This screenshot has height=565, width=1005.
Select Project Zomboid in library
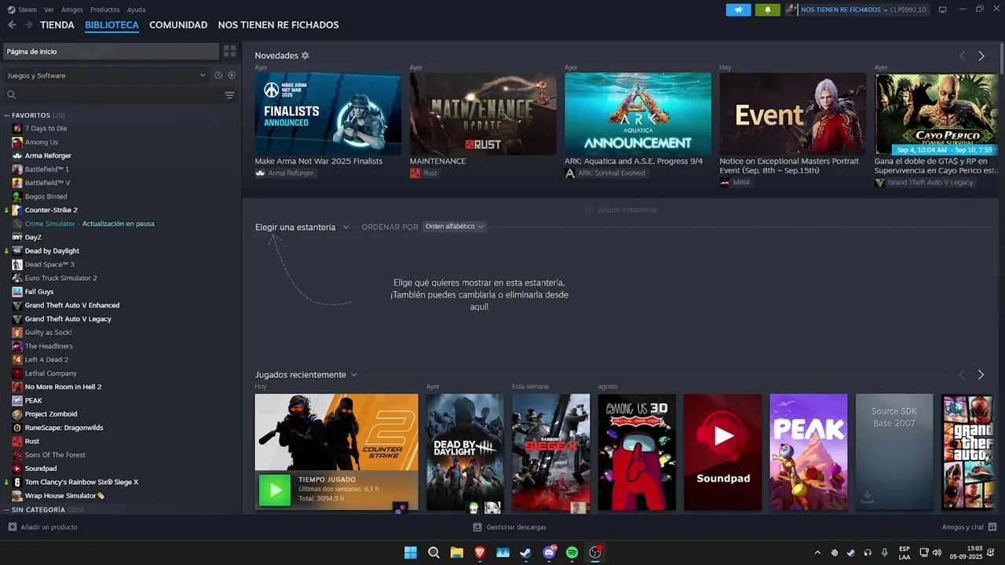pyautogui.click(x=50, y=414)
